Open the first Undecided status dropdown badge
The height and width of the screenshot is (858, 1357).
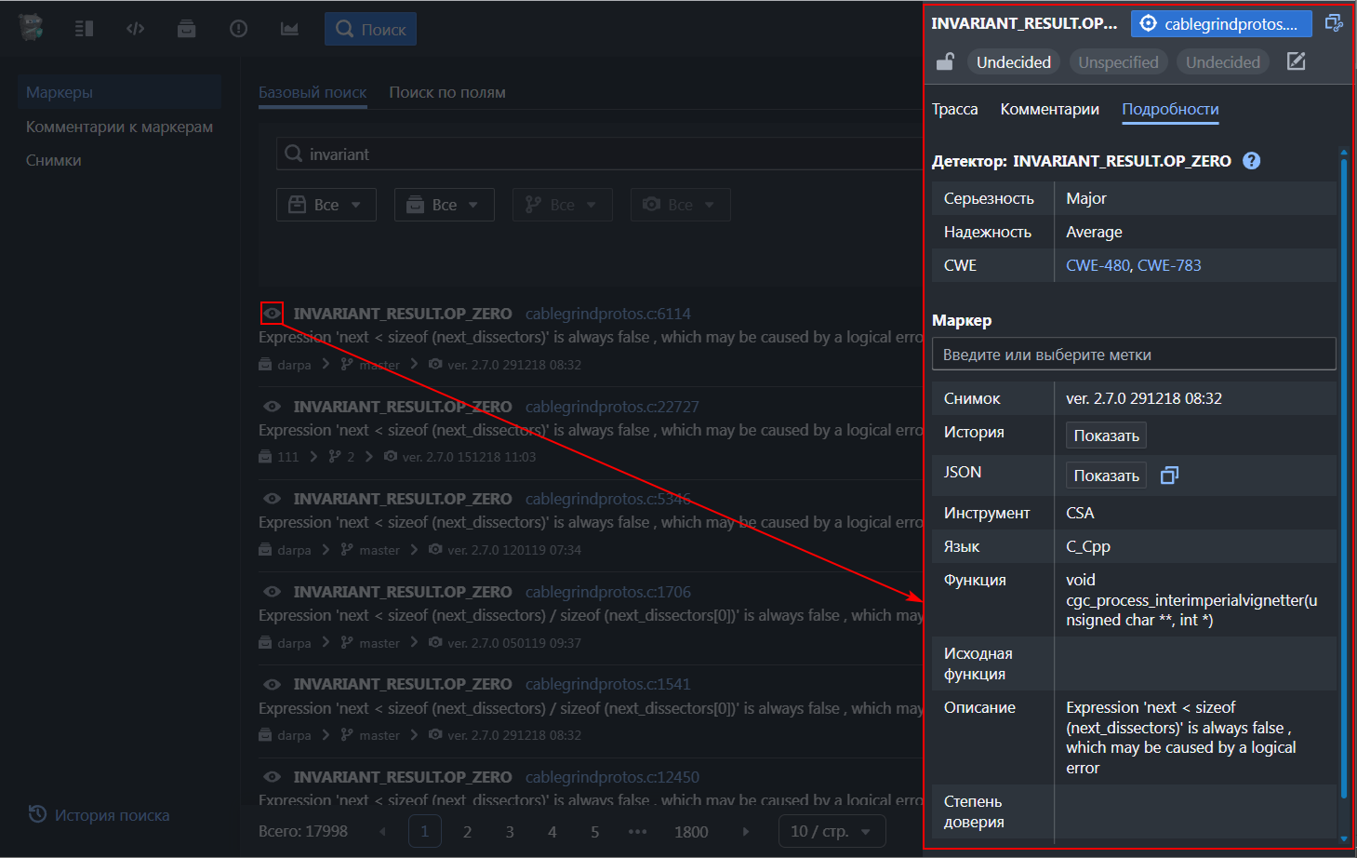click(1013, 62)
